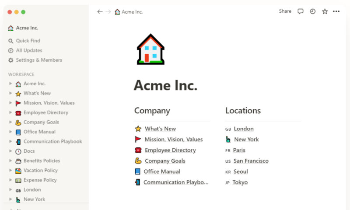Image resolution: width=350 pixels, height=210 pixels.
Task: Expand the sidebar Company Goals toggle
Action: (x=10, y=122)
